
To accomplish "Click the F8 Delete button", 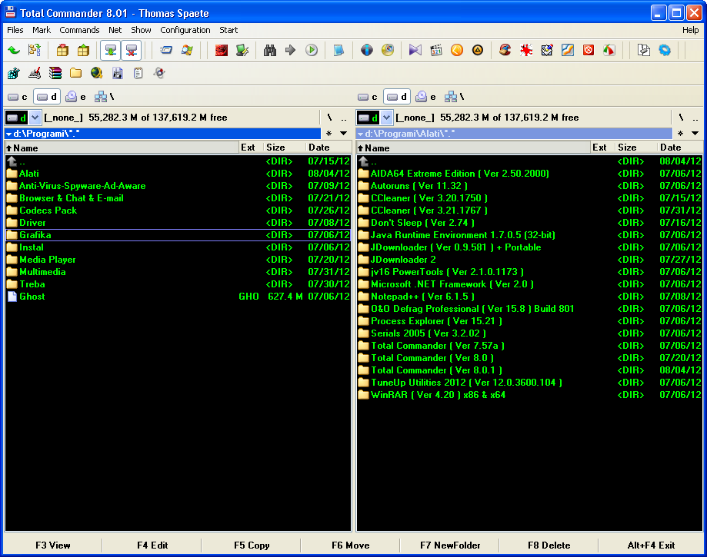I will tap(549, 545).
